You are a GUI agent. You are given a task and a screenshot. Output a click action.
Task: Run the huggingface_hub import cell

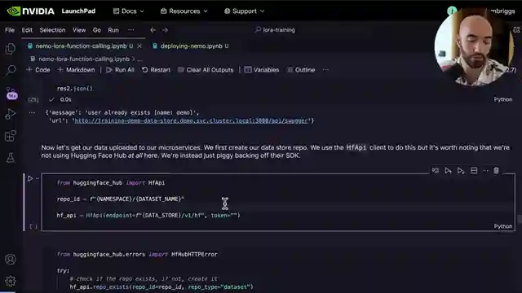point(30,179)
